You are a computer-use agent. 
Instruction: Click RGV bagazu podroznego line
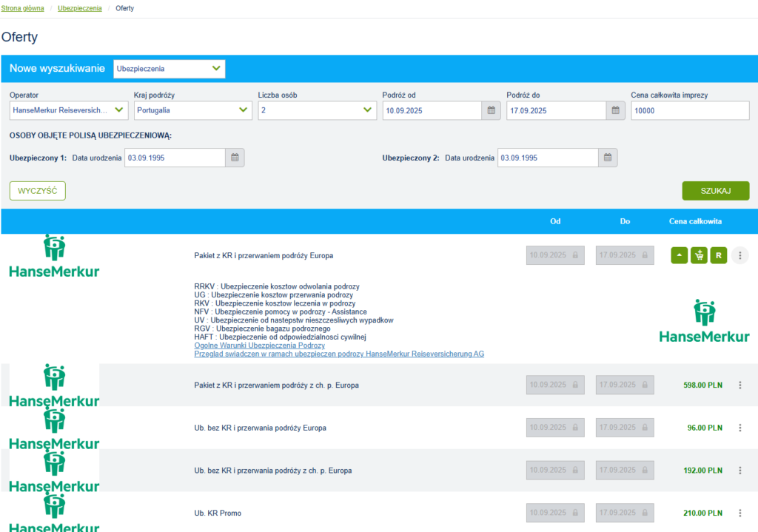click(x=263, y=329)
